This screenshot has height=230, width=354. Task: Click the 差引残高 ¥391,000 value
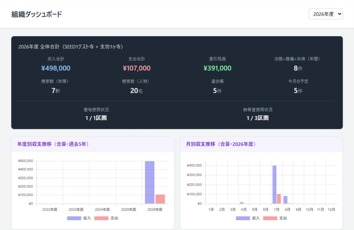pyautogui.click(x=217, y=68)
